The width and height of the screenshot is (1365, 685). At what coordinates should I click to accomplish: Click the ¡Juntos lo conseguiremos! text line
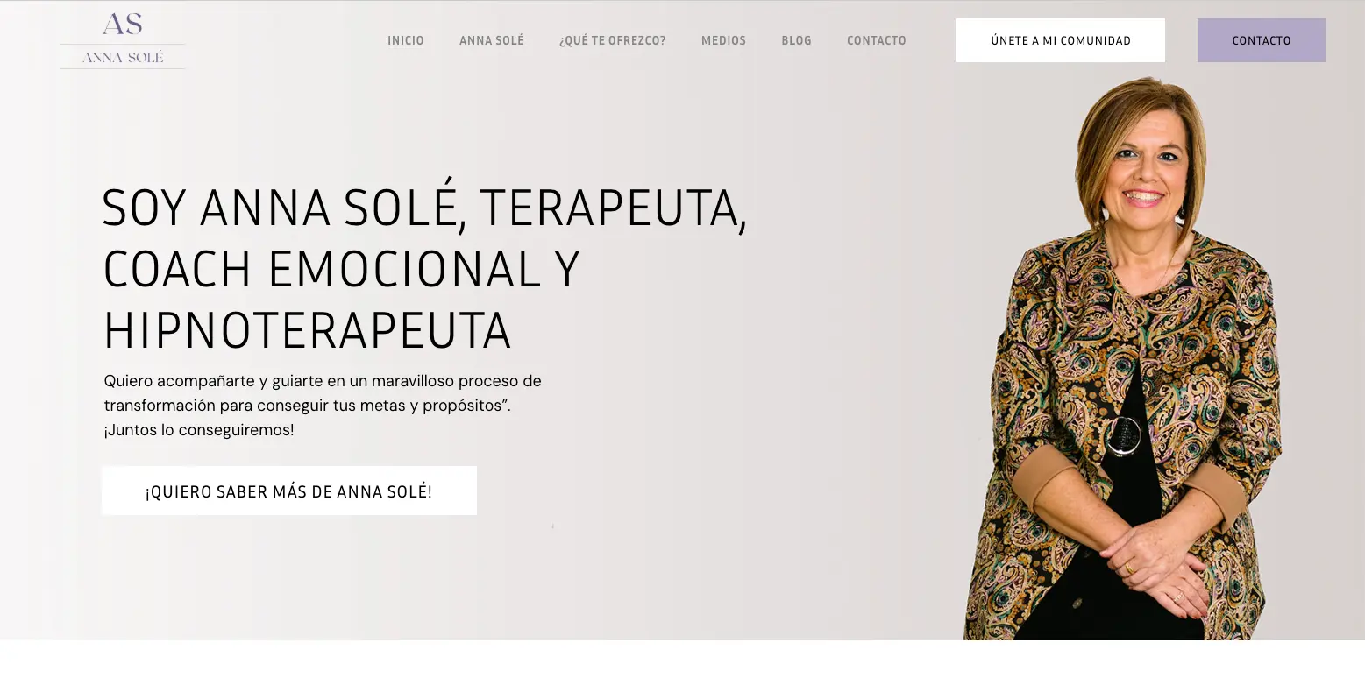click(199, 430)
